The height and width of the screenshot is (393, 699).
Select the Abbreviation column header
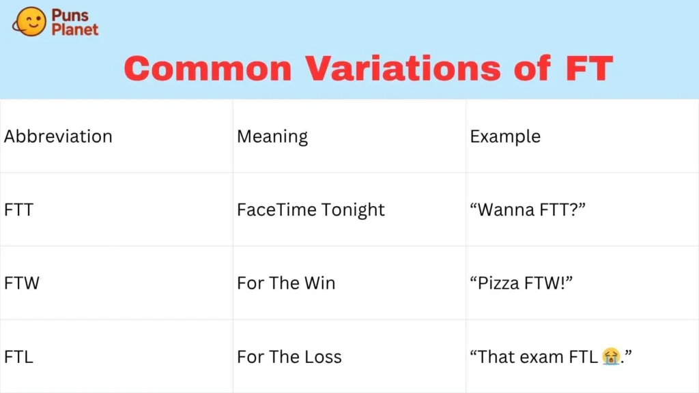(x=58, y=136)
